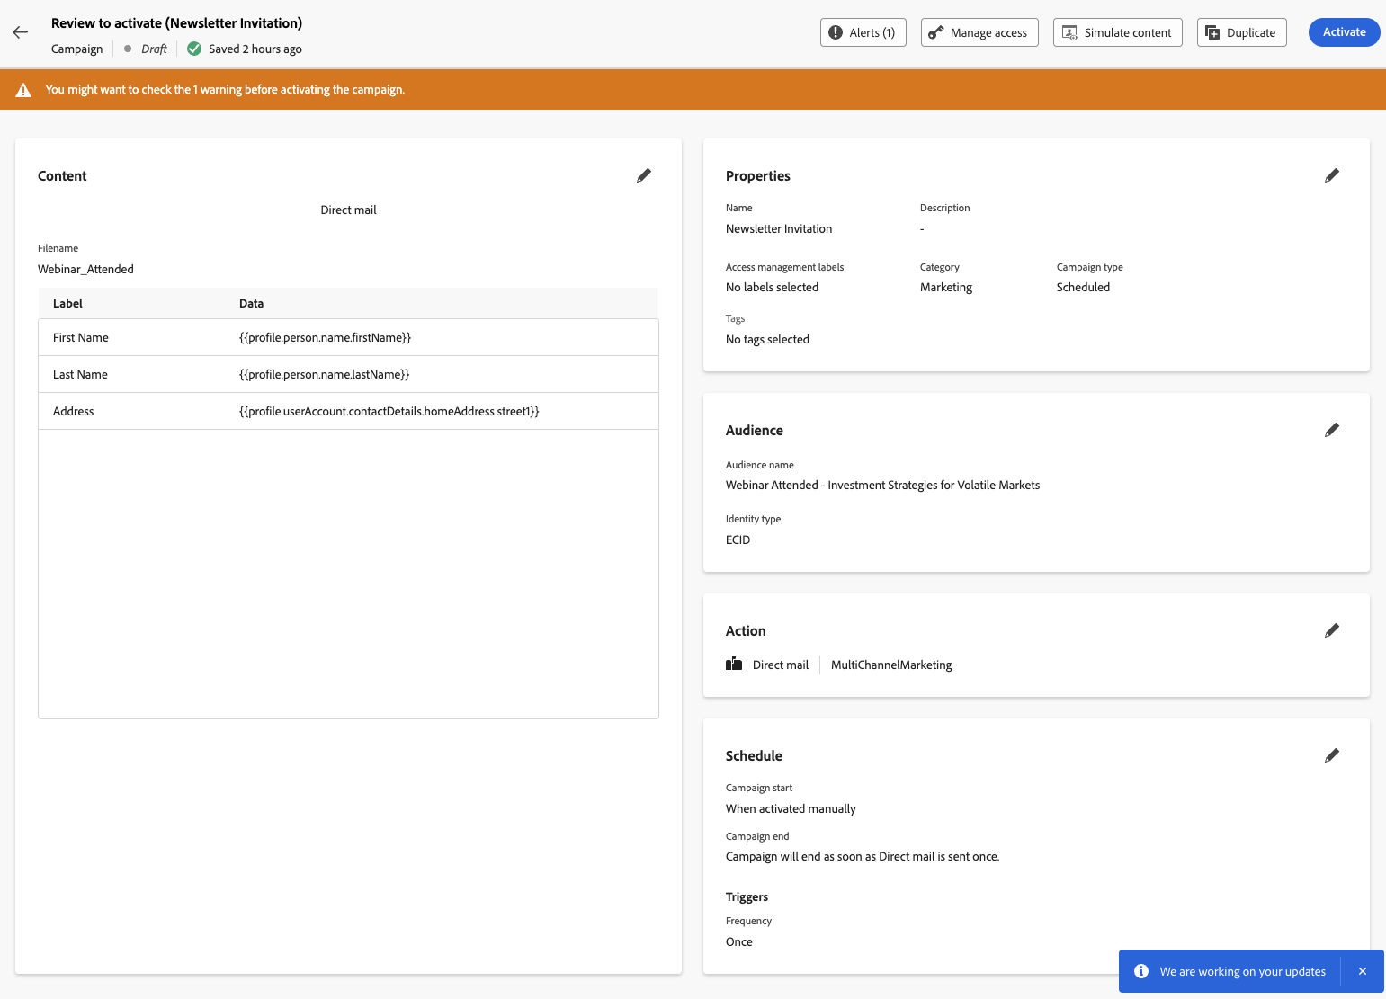
Task: Click the green saved checkmark icon
Action: [x=194, y=49]
